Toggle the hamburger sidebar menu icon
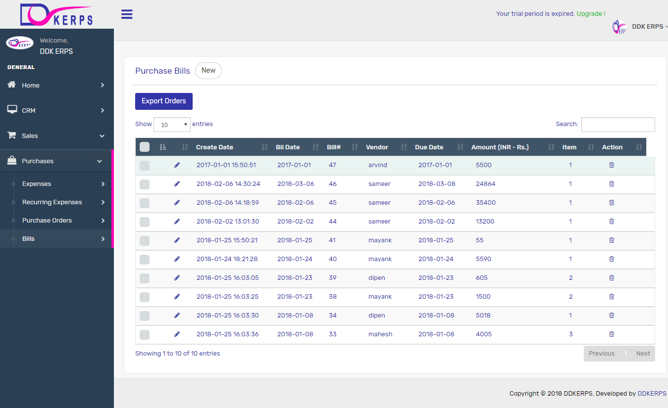This screenshot has height=408, width=668. click(x=127, y=14)
